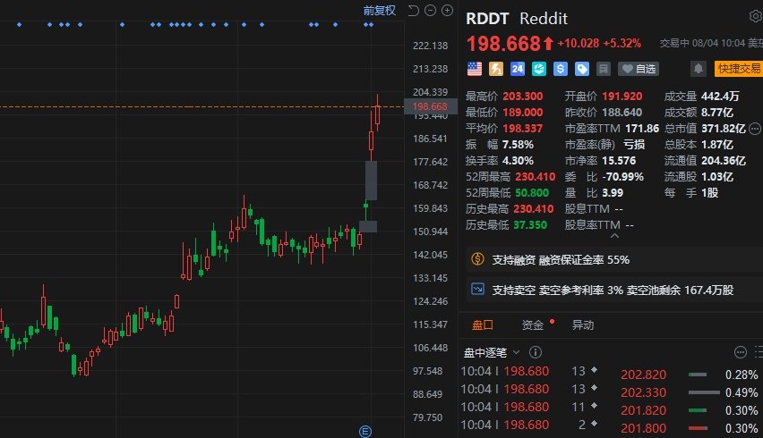Click the info icon beside 盘中逐笔
763x438 pixels.
tap(536, 352)
